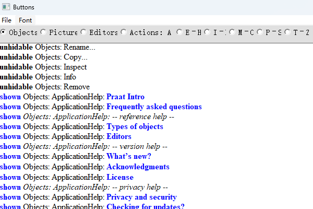Screen dimensions: 313x209
Task: Click the 'unhidable Objects: Copy...' row
Action: [x=44, y=57]
